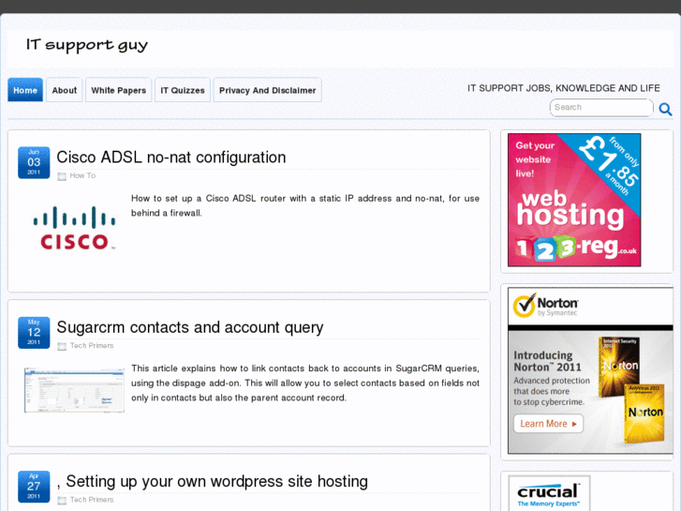
Task: Click the folder icon beside How To
Action: coord(62,176)
